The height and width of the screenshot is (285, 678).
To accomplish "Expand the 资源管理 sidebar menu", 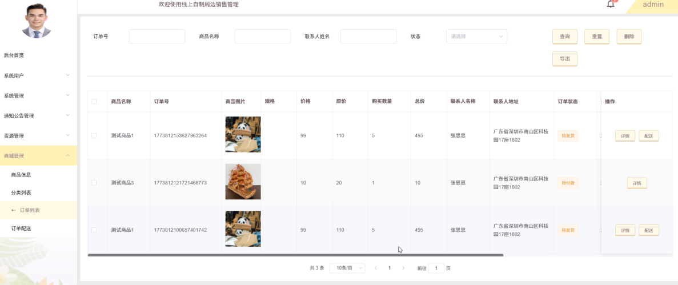I will tap(38, 136).
